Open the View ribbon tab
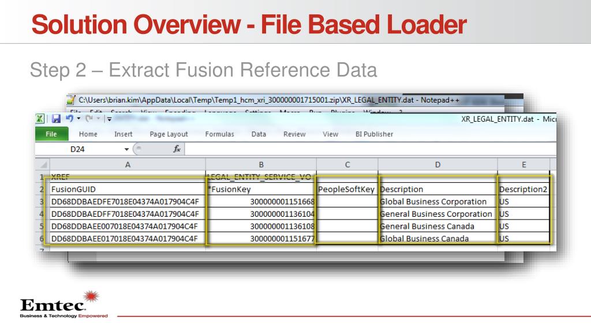591x332 pixels. click(330, 134)
